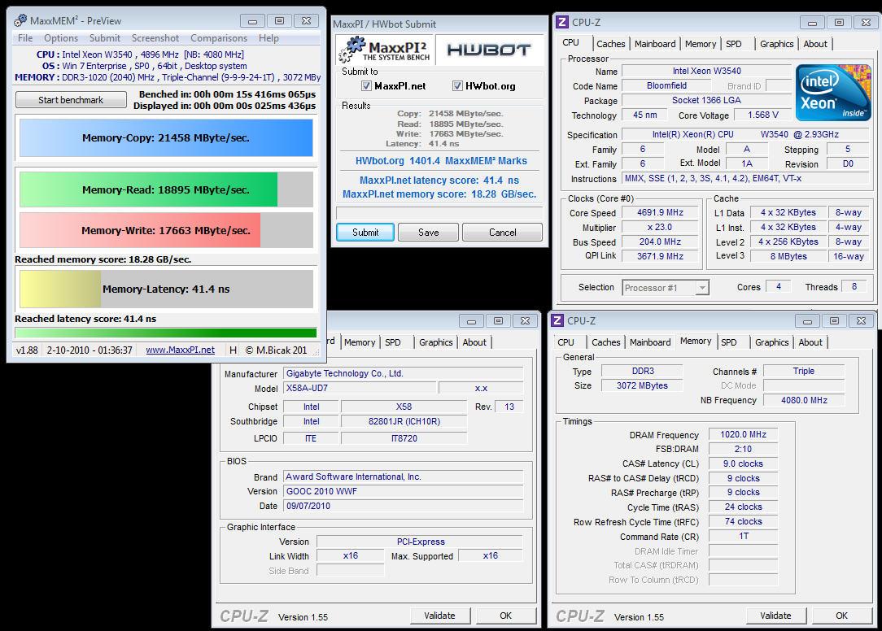Click the Core Voltage 1.568 V value
This screenshot has height=631, width=882.
pos(762,115)
